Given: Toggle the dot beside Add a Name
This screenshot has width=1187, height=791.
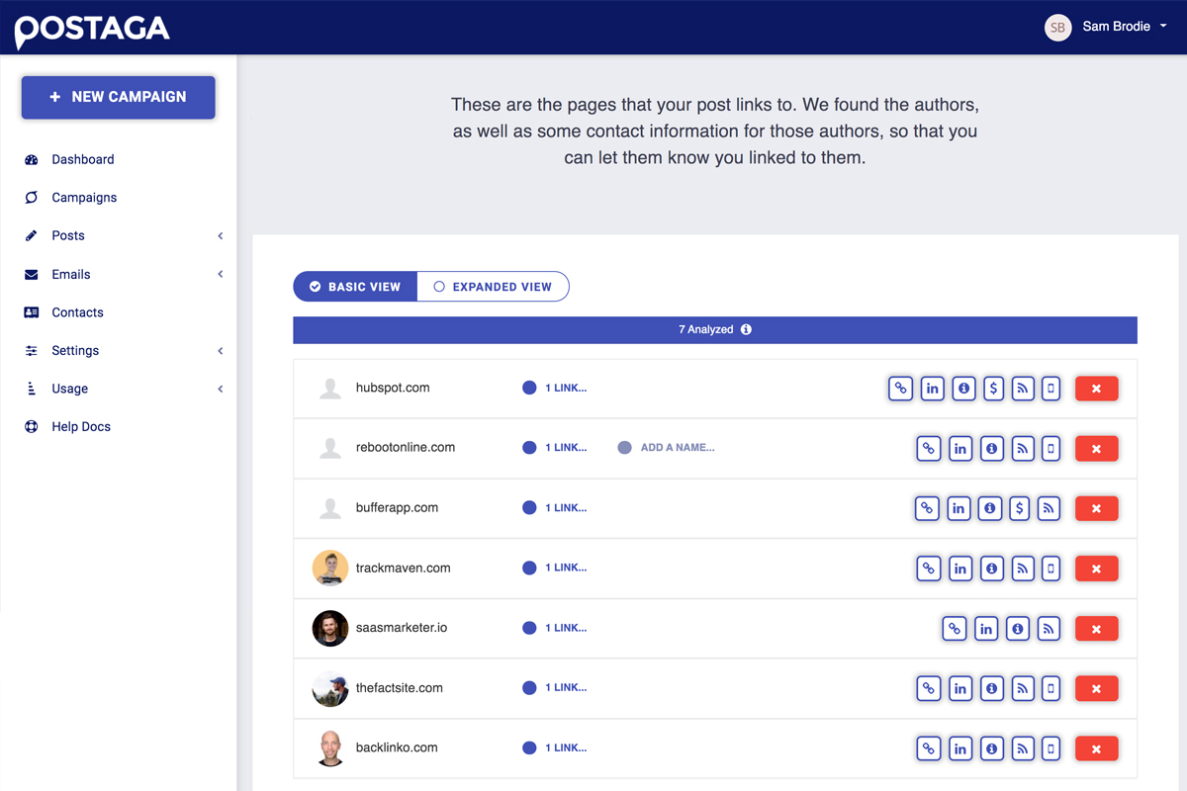Looking at the screenshot, I should (624, 448).
